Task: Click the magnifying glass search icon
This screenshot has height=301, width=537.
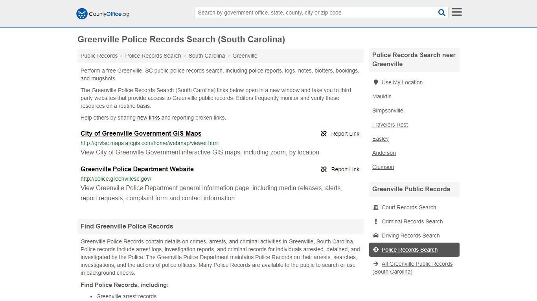Action: 442,13
